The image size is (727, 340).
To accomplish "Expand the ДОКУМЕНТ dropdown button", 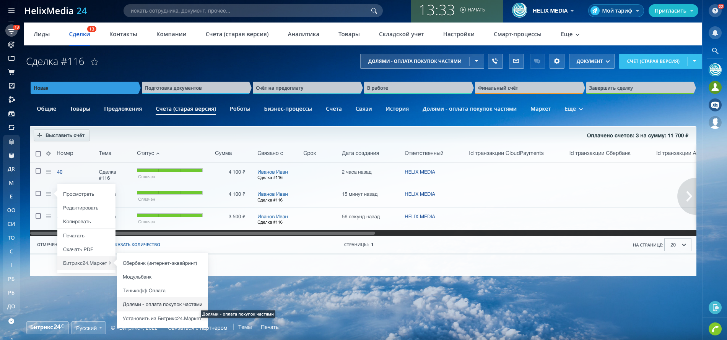I will coord(592,61).
